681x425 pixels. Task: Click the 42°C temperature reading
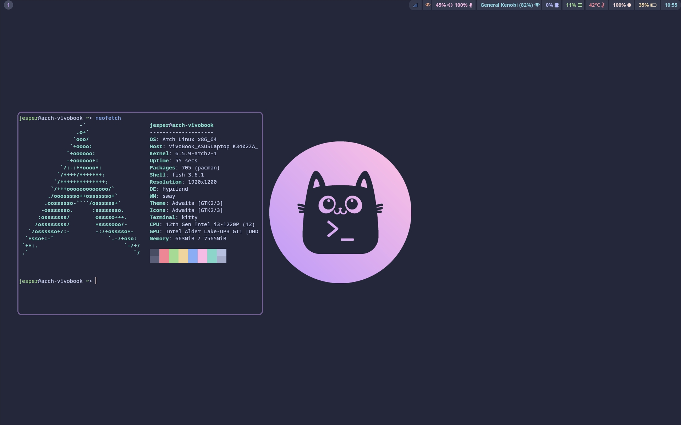coord(594,5)
